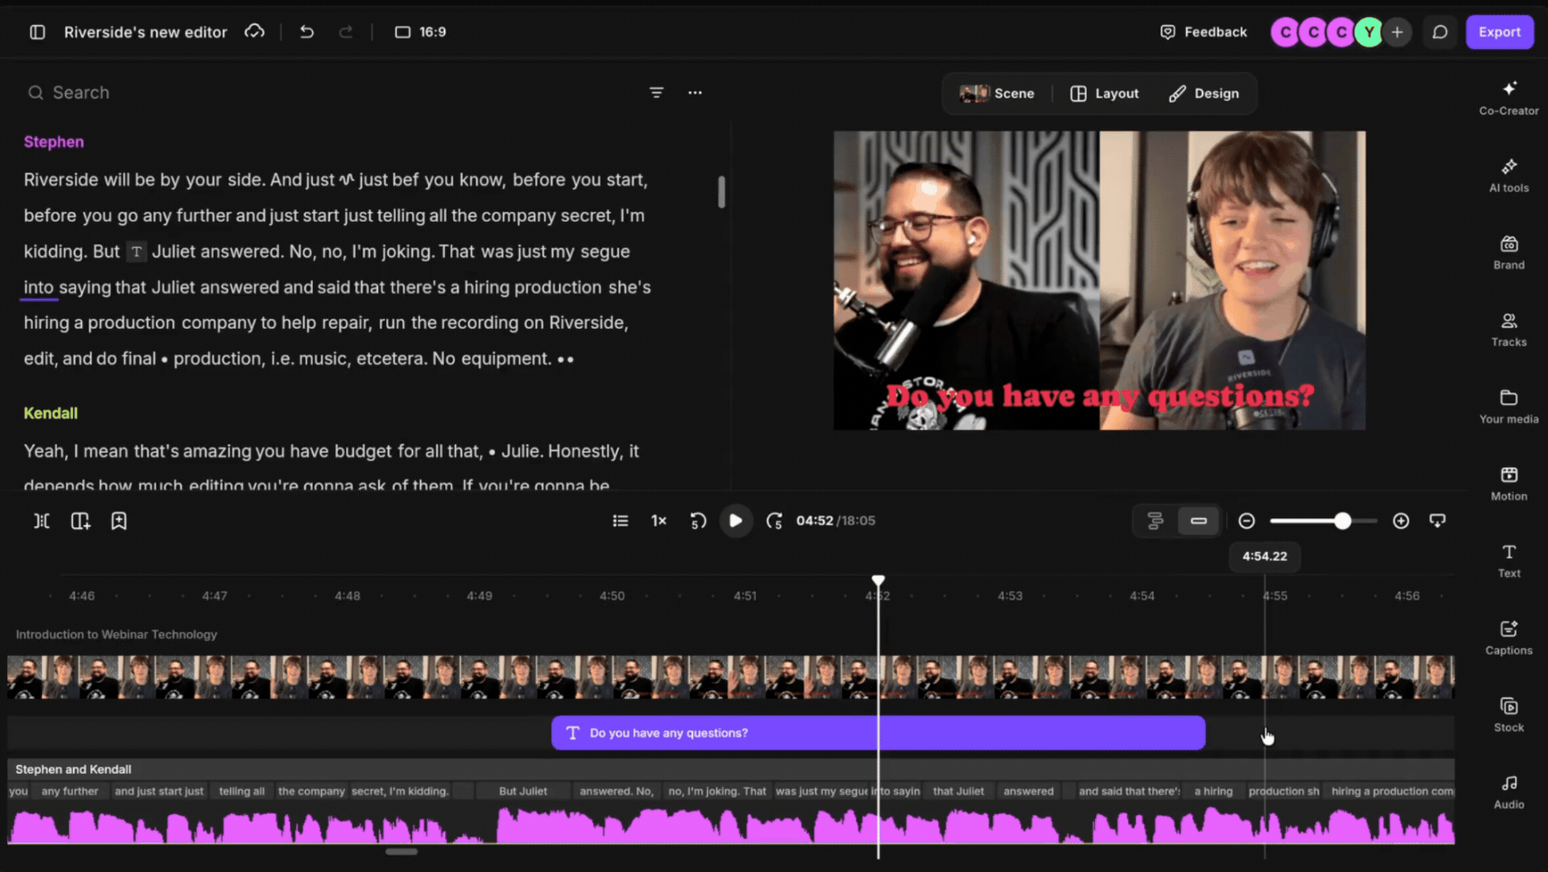Toggle the left sidebar panel icon

coord(38,32)
